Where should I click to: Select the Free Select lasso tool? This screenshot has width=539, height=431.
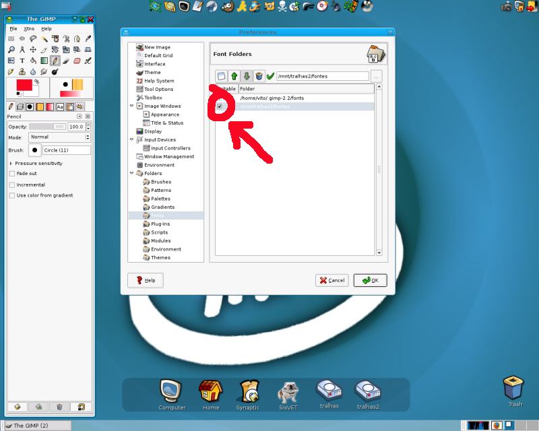click(33, 38)
